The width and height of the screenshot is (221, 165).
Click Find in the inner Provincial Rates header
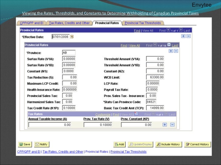point(124,45)
